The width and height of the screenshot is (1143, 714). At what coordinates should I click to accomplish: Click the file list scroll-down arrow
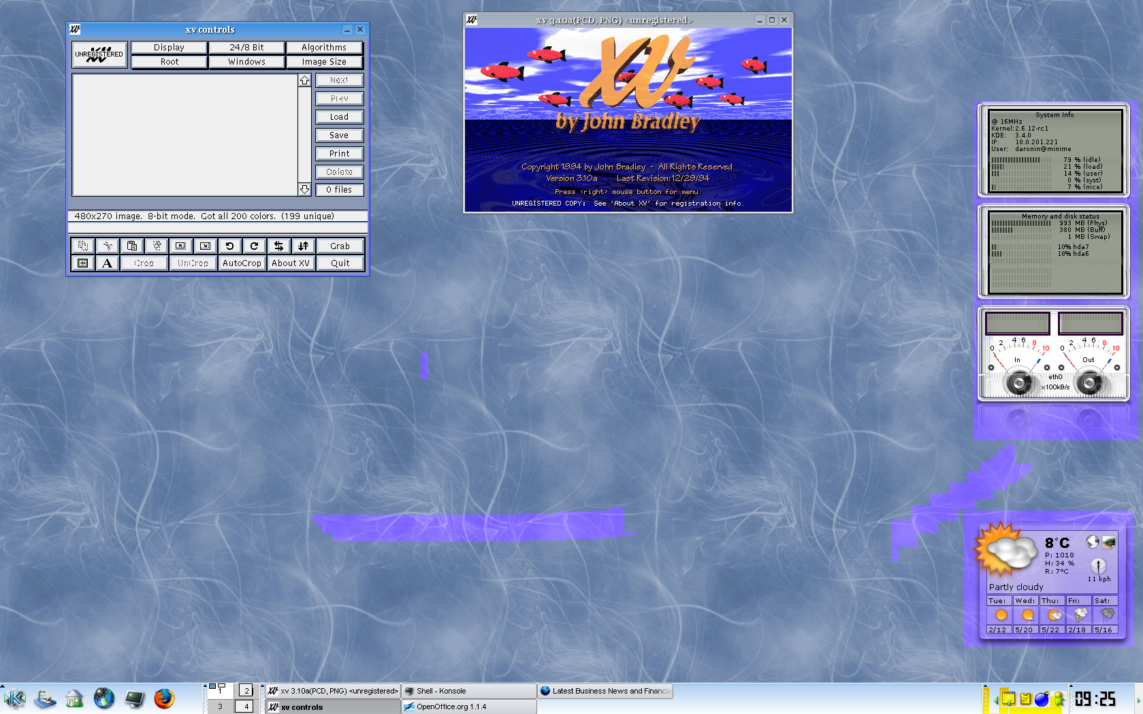coord(304,189)
